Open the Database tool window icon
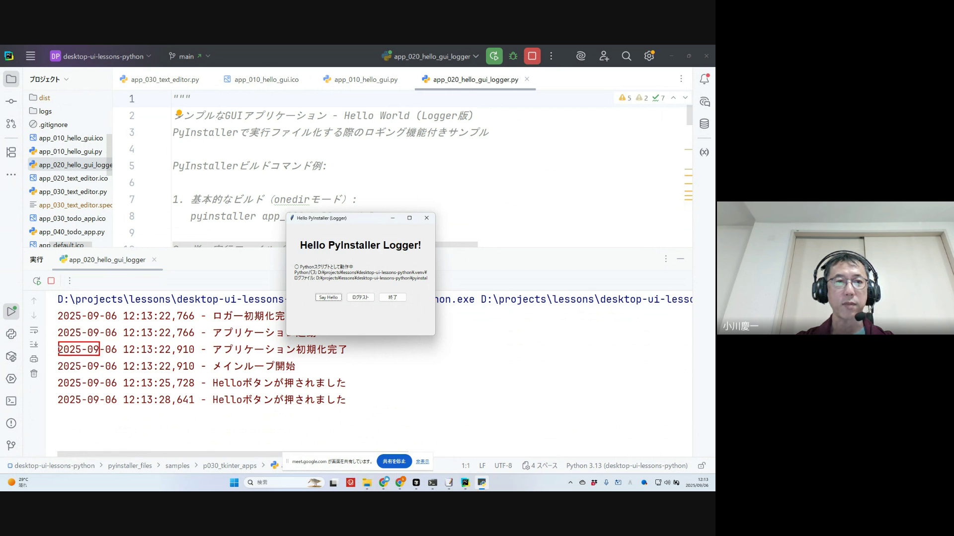 coord(704,124)
